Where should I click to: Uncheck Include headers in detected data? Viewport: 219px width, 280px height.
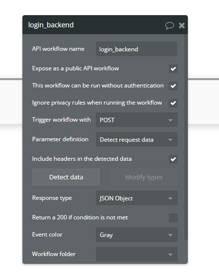[173, 159]
